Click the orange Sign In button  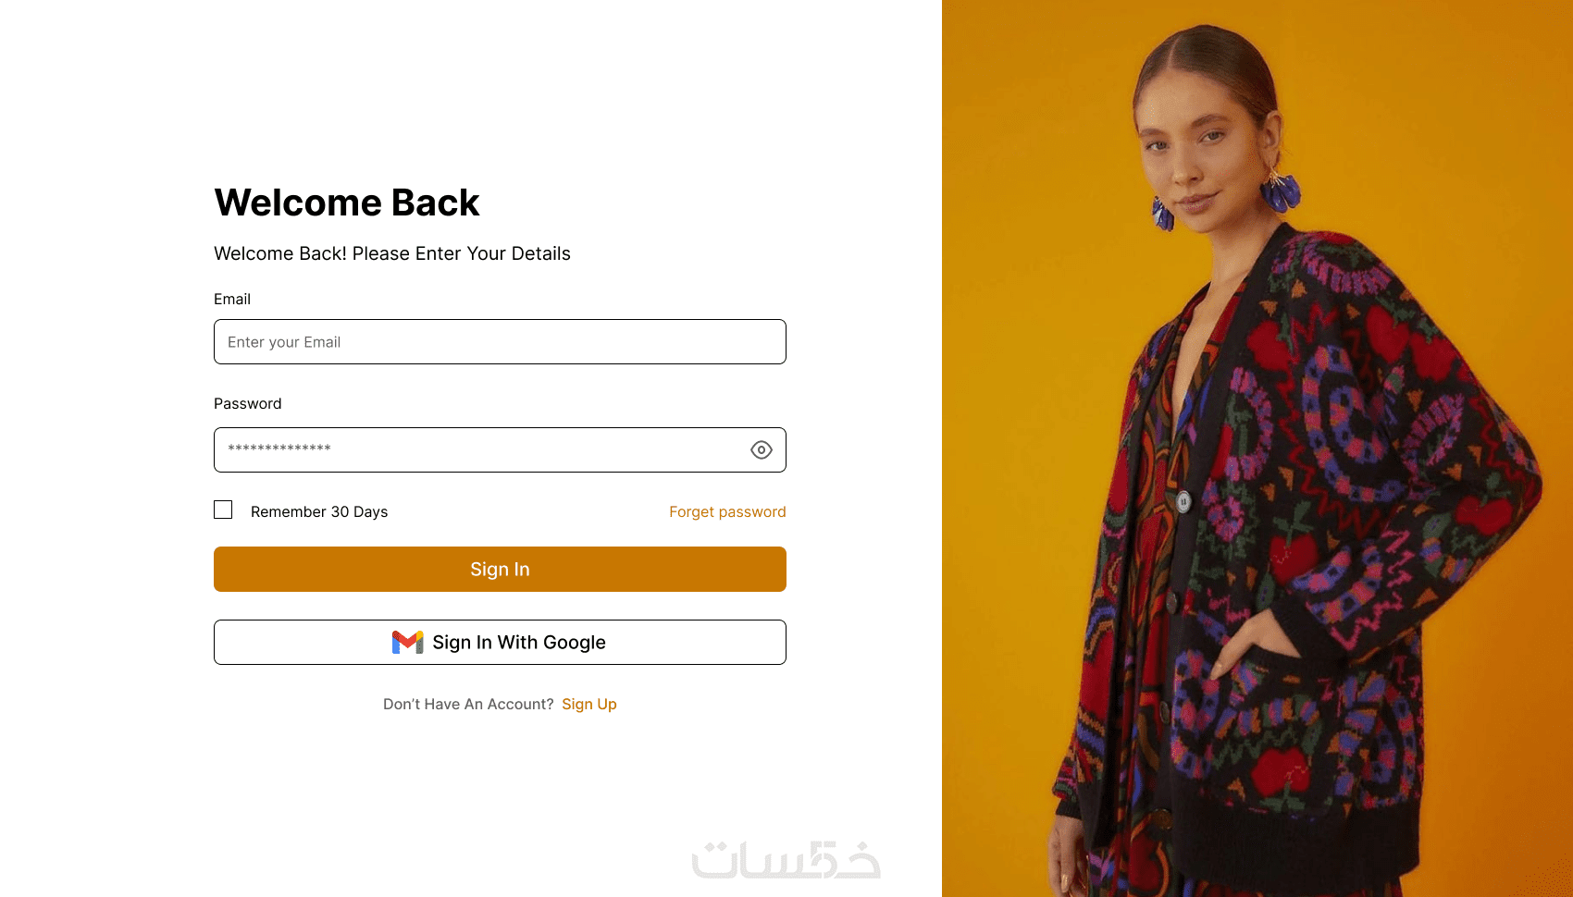click(500, 570)
